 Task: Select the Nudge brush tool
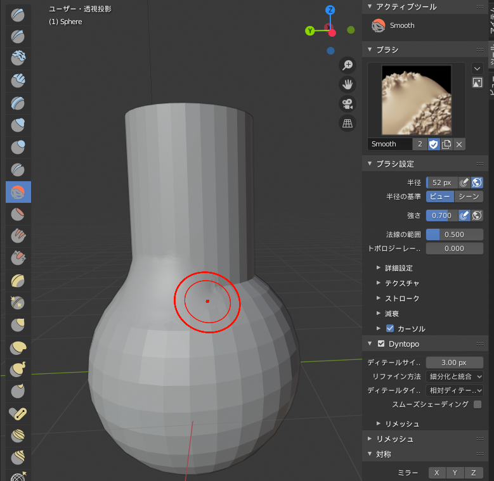18,436
